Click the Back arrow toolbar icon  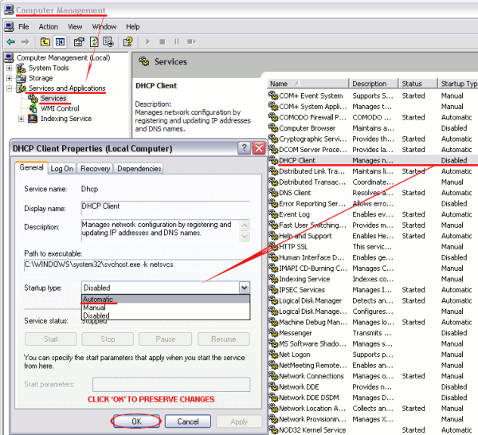click(10, 41)
